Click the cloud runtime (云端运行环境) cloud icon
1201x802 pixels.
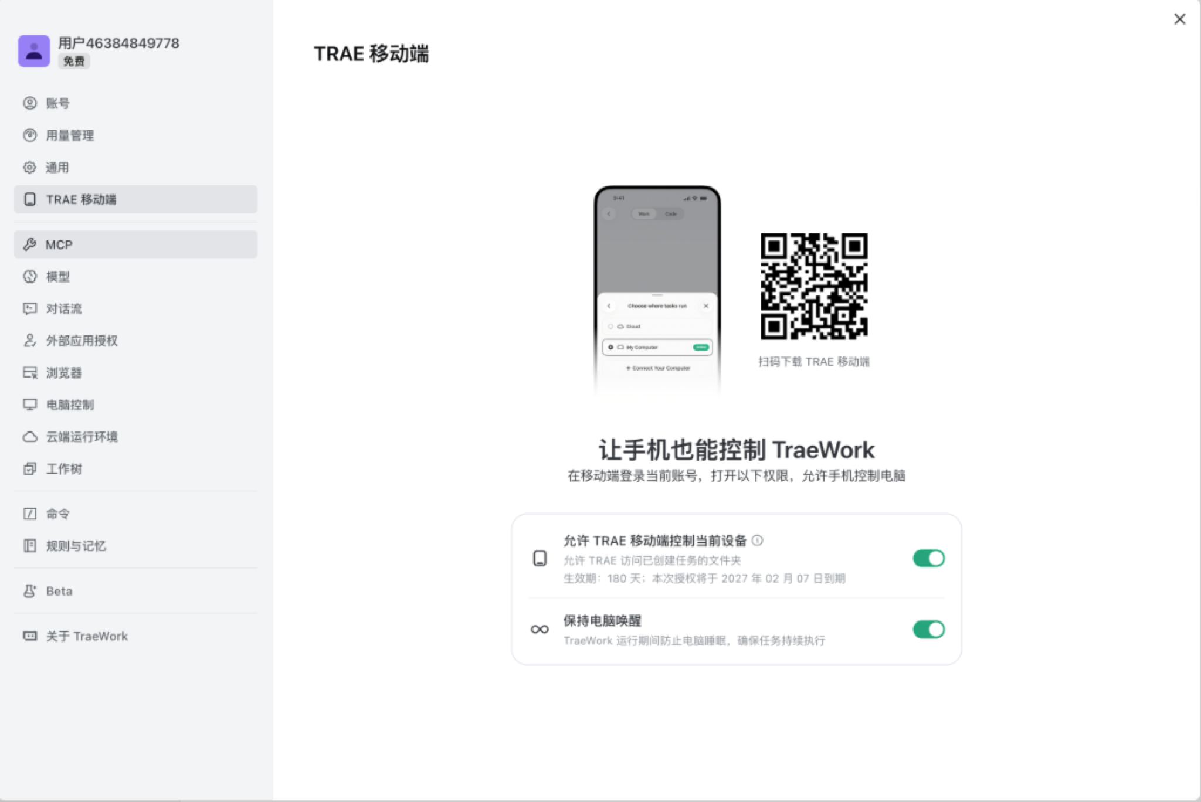(30, 437)
